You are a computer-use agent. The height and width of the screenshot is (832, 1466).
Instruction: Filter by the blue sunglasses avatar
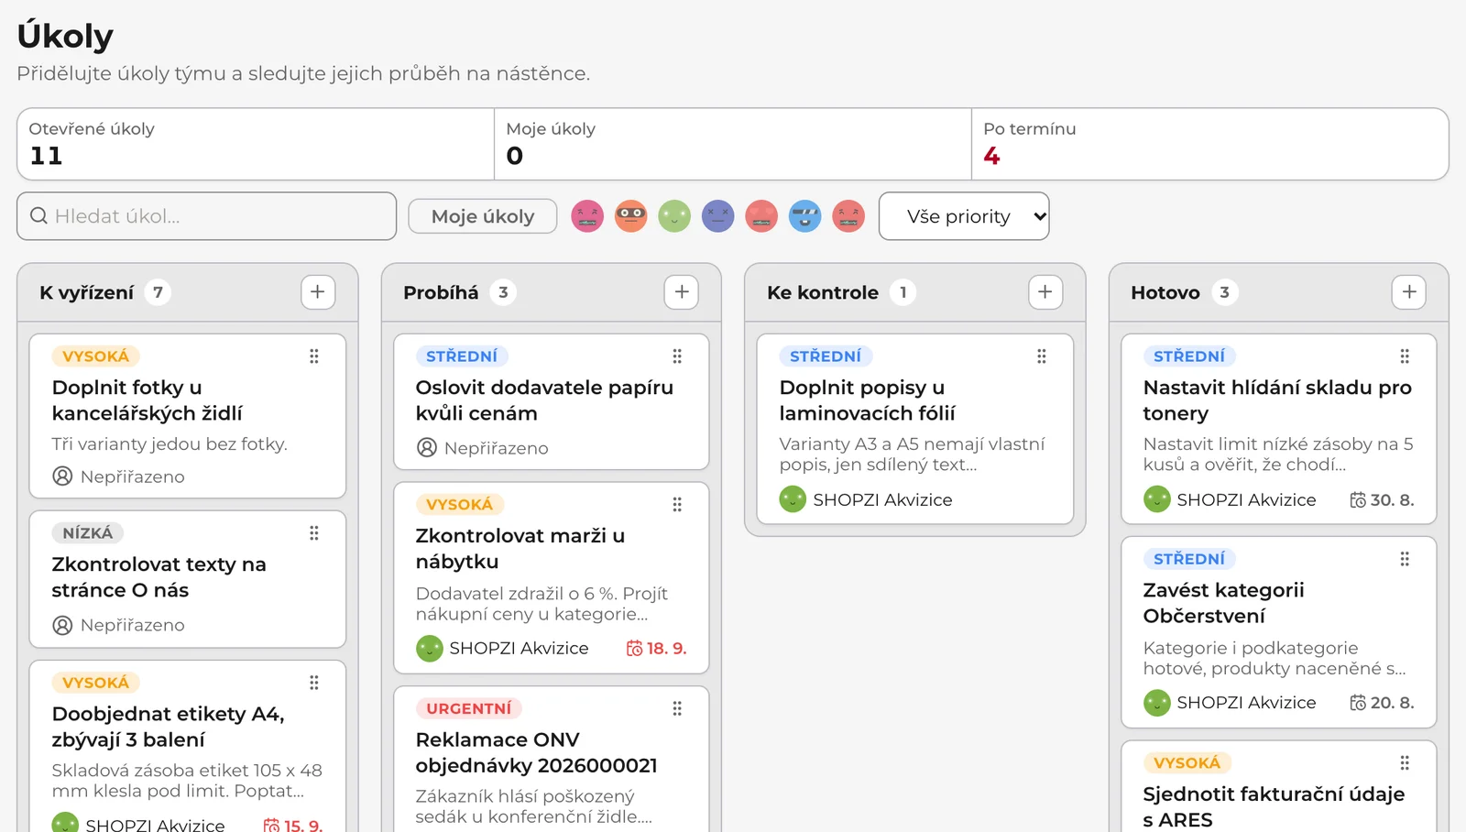805,216
